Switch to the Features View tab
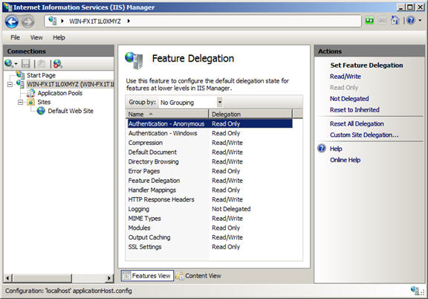This screenshot has width=428, height=299. 147,276
